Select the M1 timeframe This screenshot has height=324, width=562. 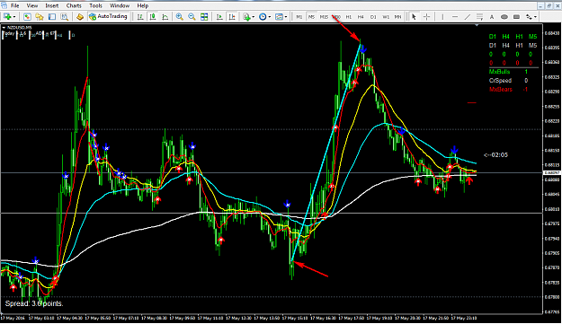pyautogui.click(x=299, y=17)
